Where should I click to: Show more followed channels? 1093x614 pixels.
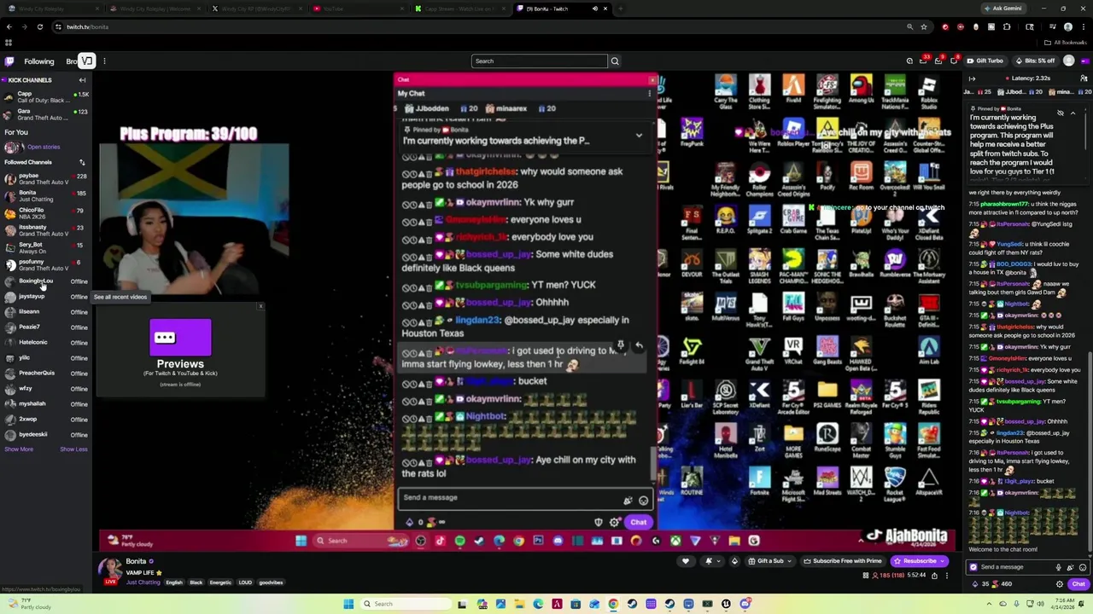19,449
